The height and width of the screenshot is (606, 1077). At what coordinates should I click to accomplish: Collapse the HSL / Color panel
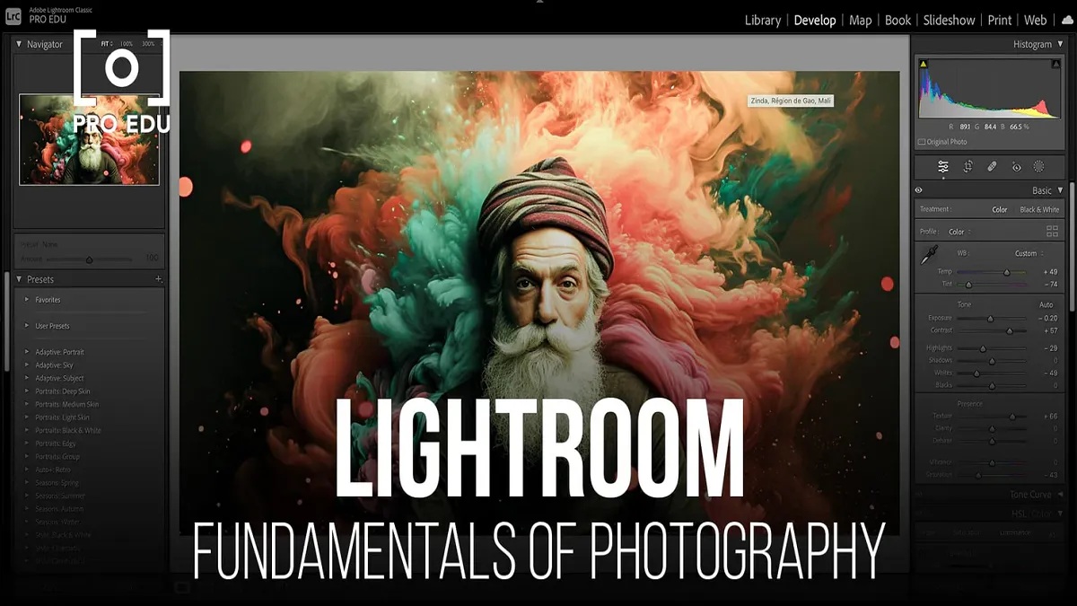click(1060, 514)
